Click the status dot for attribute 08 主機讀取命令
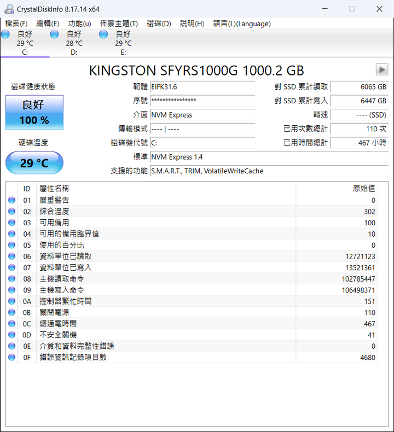 click(x=11, y=279)
